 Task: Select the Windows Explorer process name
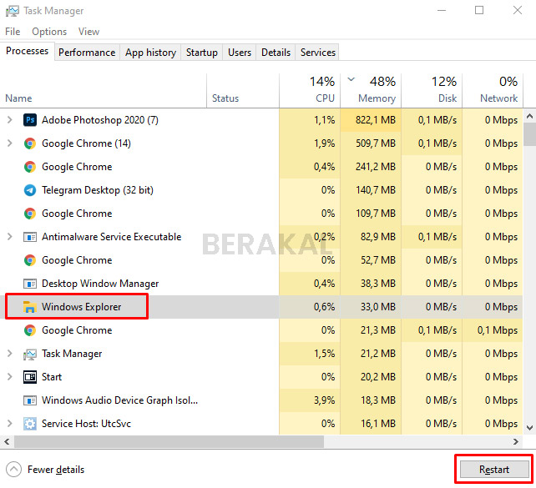tap(81, 307)
